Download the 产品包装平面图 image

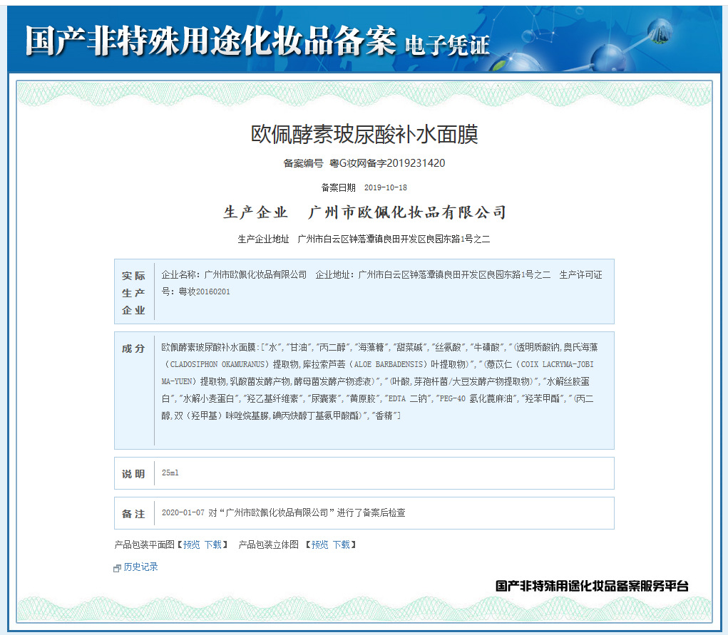click(212, 544)
